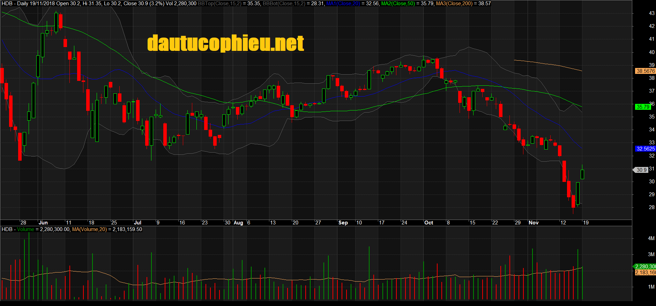Select the orange 38.5676 price tag

tap(646, 71)
